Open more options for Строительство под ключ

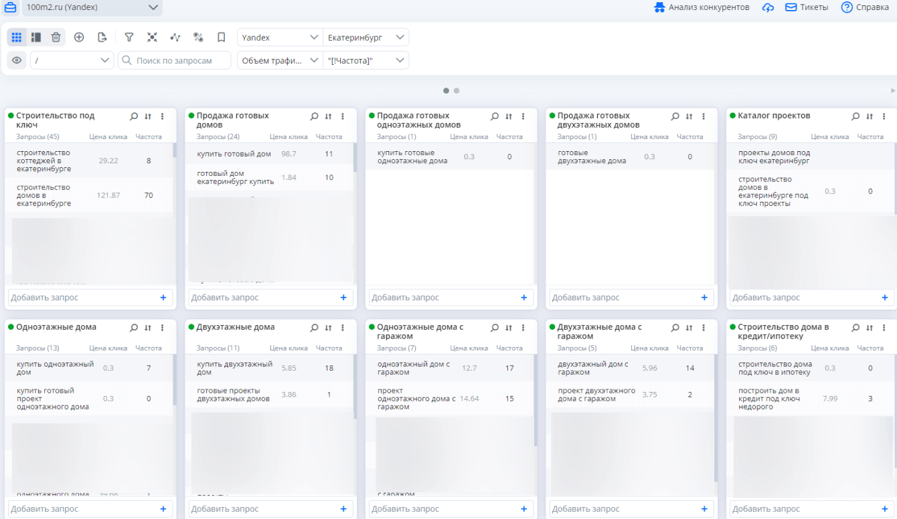[x=162, y=116]
